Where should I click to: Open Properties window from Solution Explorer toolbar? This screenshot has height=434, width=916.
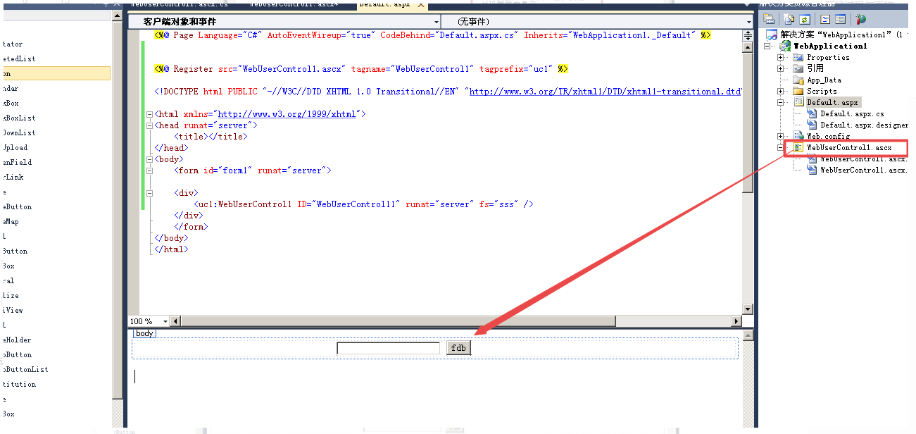tap(770, 20)
